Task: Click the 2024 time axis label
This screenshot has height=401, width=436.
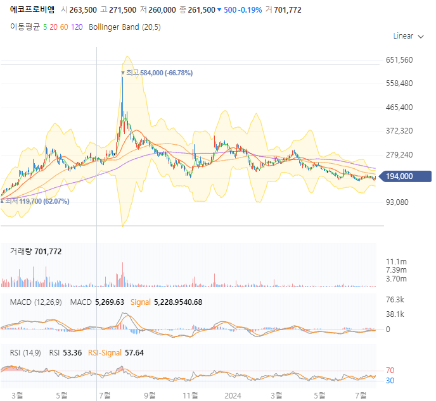Action: tap(233, 395)
